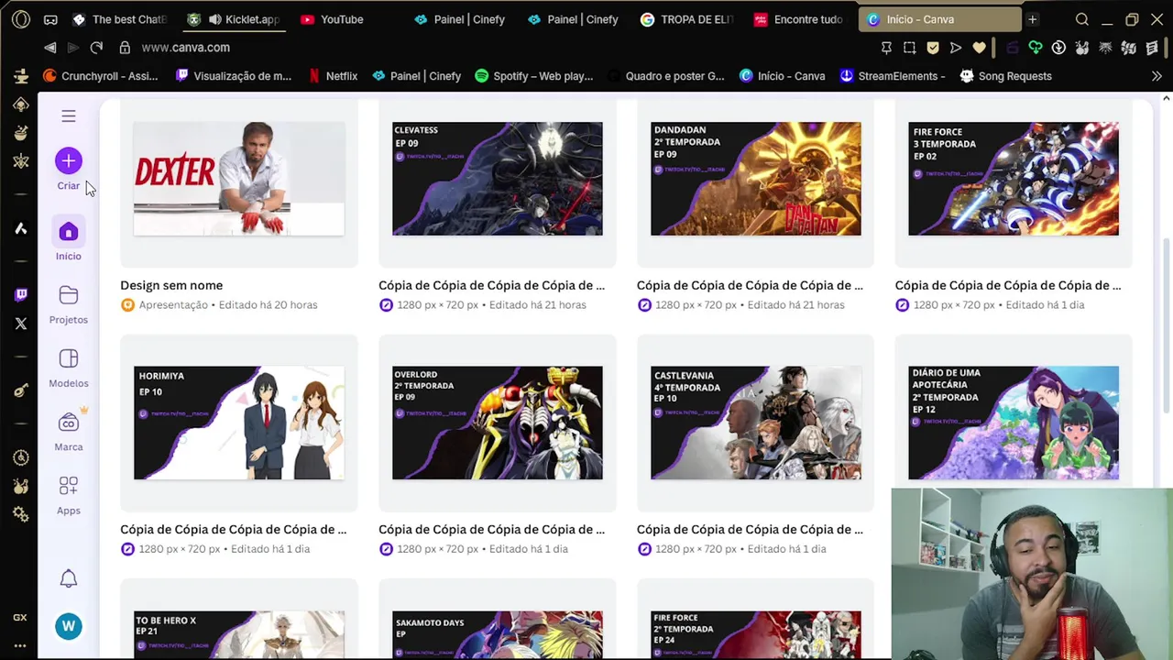Open a new tab with plus button
Screen dimensions: 1173x660
(1032, 19)
